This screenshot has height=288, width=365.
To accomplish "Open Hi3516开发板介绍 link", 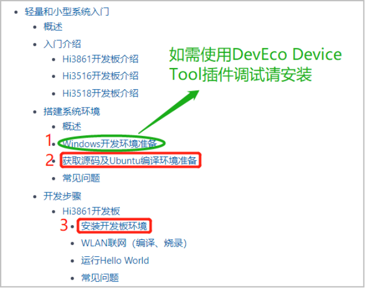I will 100,76.
